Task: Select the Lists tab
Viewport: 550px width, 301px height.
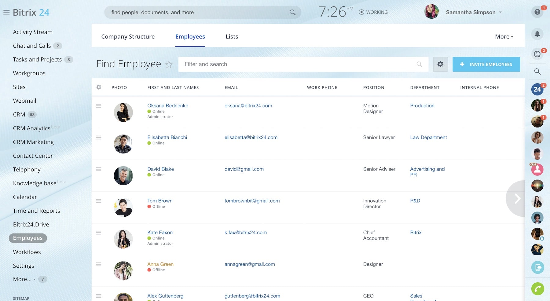Action: (x=231, y=36)
